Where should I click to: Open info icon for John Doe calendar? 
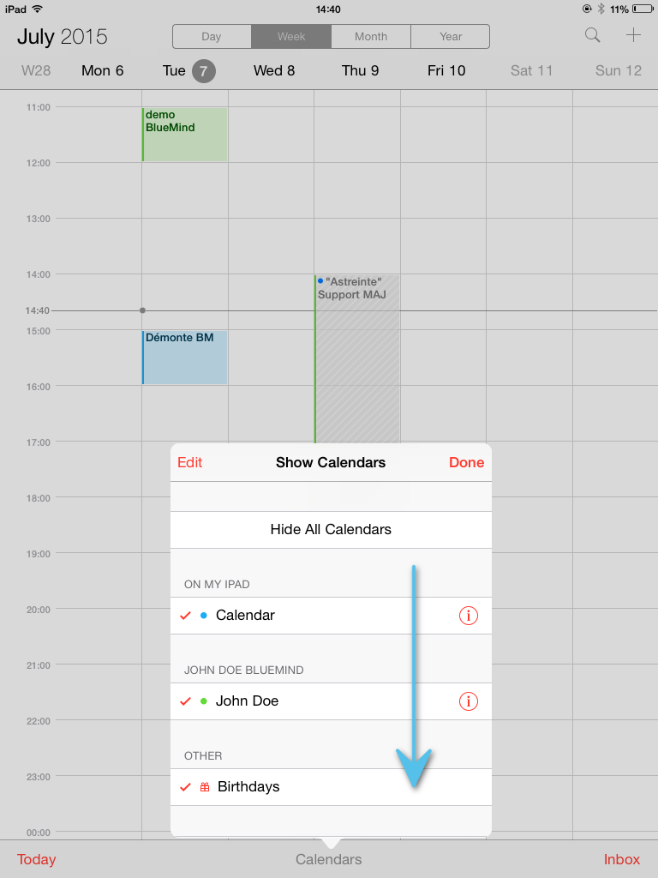coord(469,701)
